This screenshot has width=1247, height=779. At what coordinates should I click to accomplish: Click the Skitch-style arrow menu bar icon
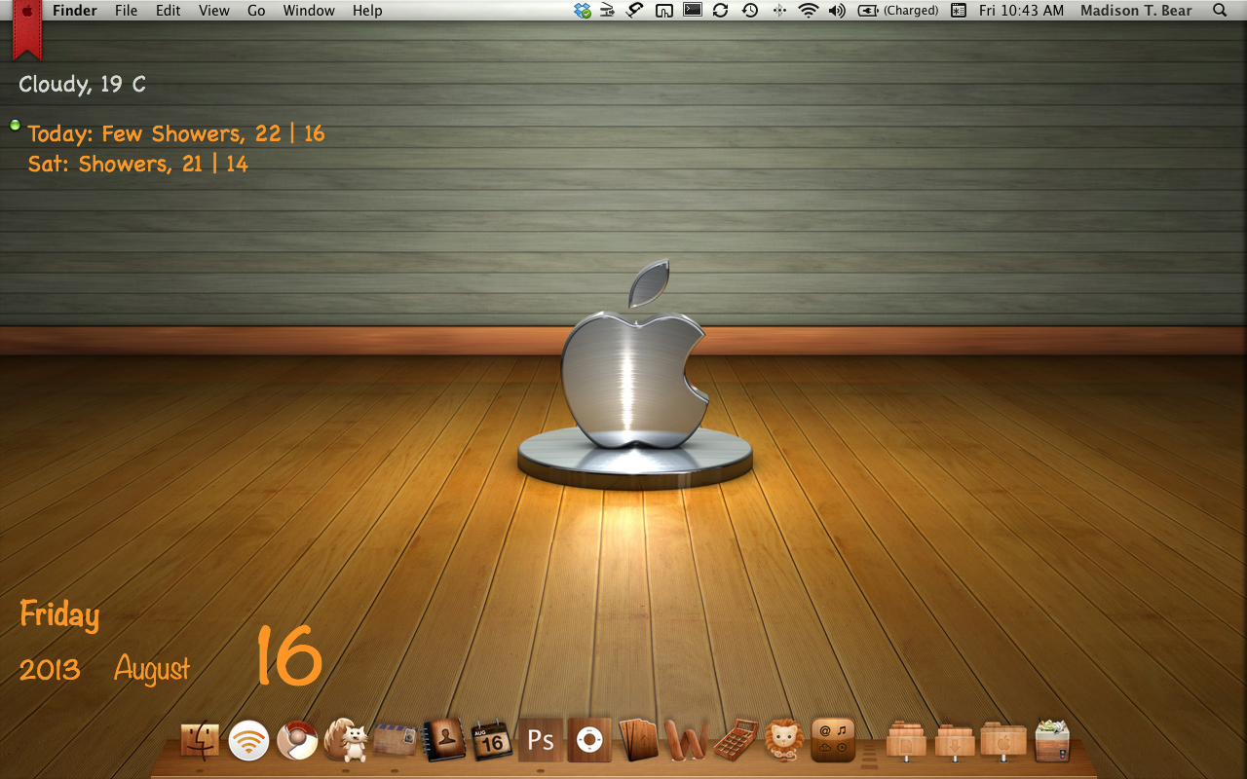pos(635,11)
